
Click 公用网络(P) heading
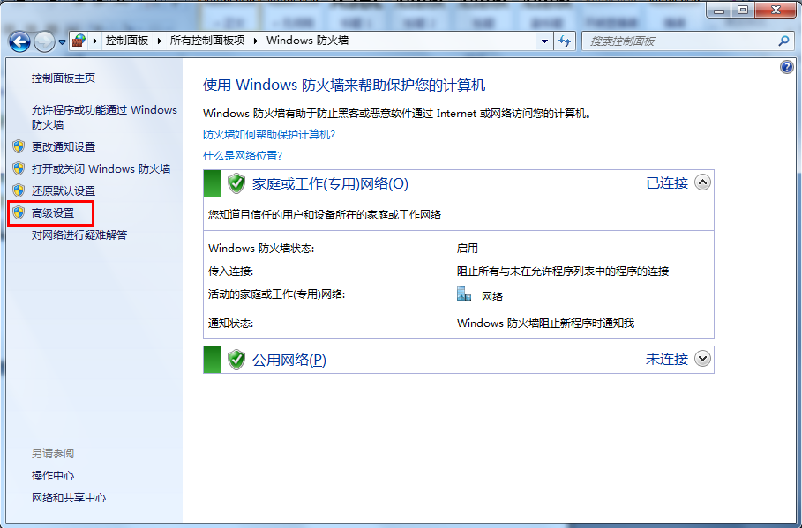pos(289,360)
